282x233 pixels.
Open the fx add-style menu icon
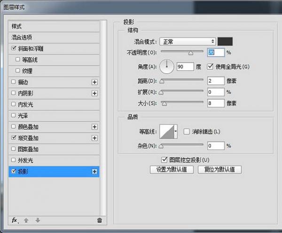[15, 220]
